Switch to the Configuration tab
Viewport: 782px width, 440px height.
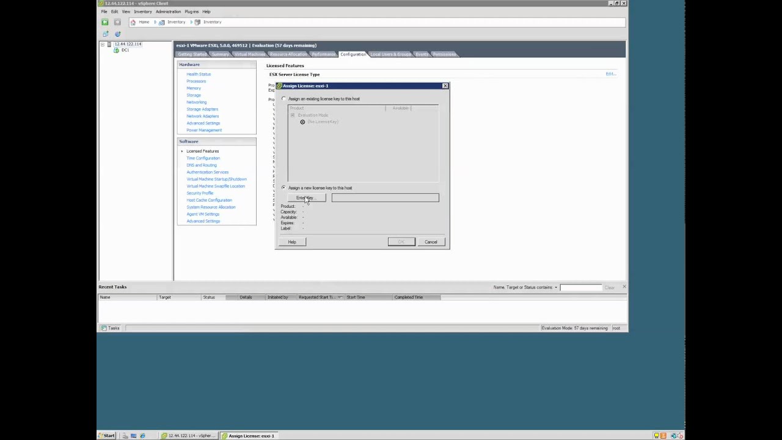(x=353, y=54)
